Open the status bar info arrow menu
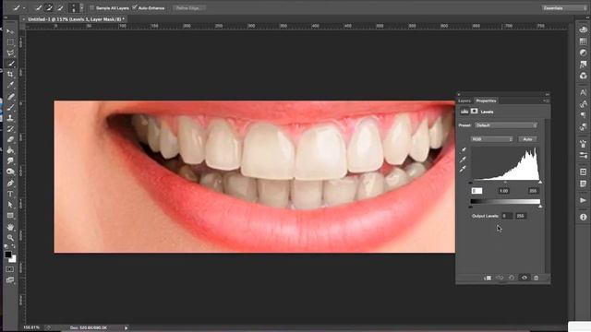The width and height of the screenshot is (591, 332). [126, 328]
